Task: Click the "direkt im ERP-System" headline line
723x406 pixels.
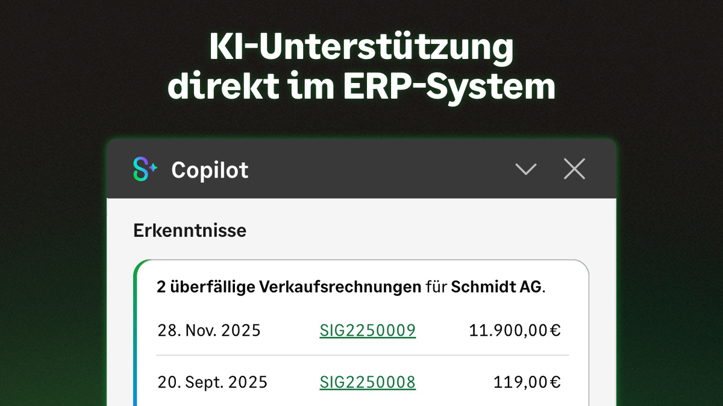Action: click(361, 87)
